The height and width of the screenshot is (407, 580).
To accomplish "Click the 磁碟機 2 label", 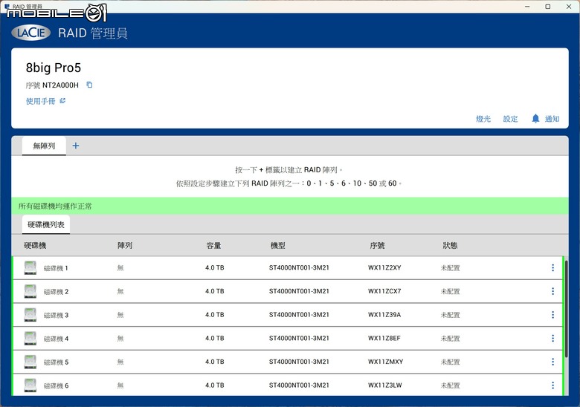I will 56,292.
